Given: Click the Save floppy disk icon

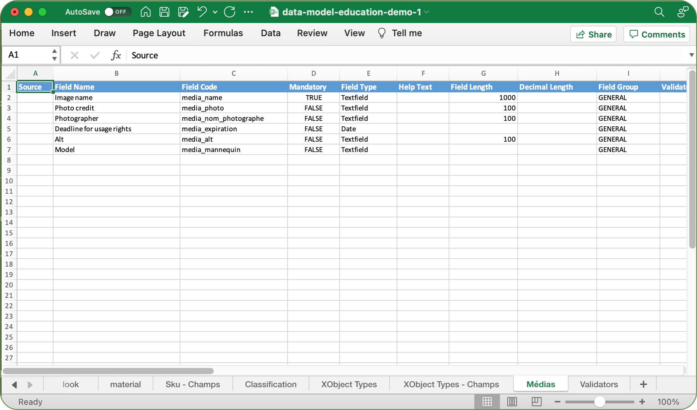Looking at the screenshot, I should 164,12.
